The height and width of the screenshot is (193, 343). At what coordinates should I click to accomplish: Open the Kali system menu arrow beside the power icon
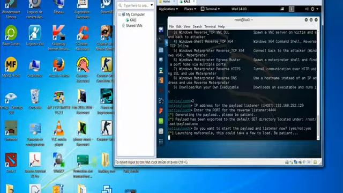tap(317, 9)
